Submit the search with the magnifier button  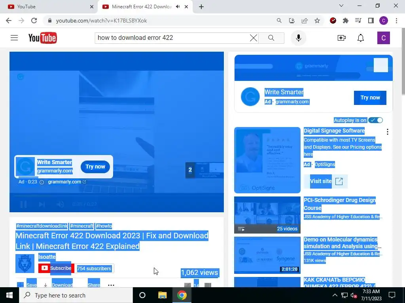click(x=271, y=38)
